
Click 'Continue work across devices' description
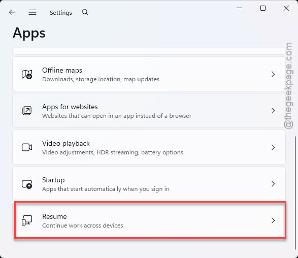82,225
